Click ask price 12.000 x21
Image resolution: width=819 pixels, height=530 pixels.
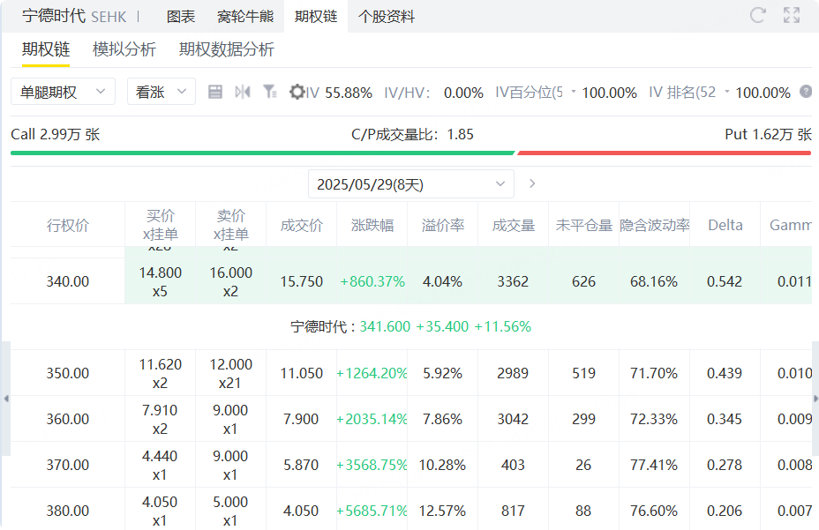(x=231, y=374)
